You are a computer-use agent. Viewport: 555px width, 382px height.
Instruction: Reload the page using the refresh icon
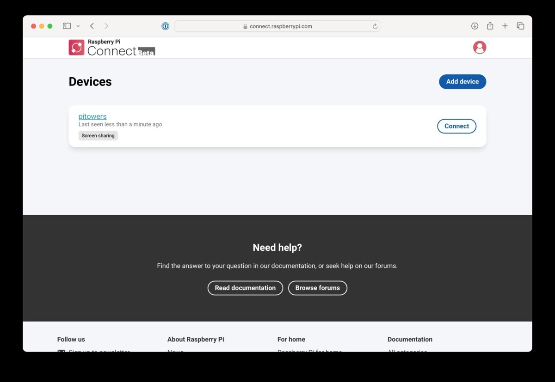coord(375,26)
